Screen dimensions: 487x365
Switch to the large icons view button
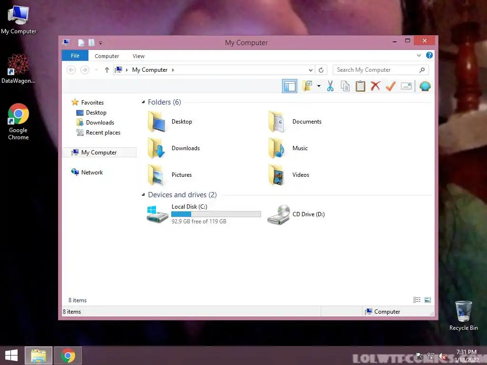pos(428,299)
